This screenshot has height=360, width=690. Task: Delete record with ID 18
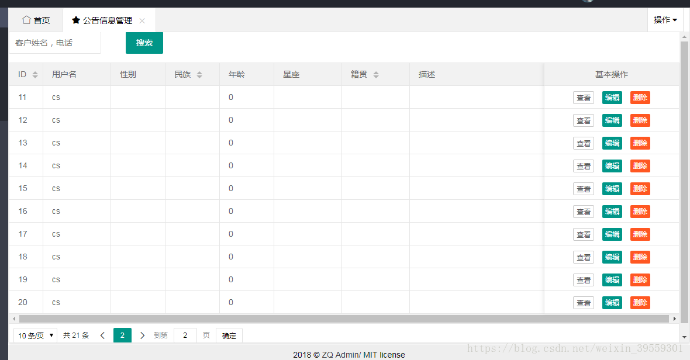point(640,257)
